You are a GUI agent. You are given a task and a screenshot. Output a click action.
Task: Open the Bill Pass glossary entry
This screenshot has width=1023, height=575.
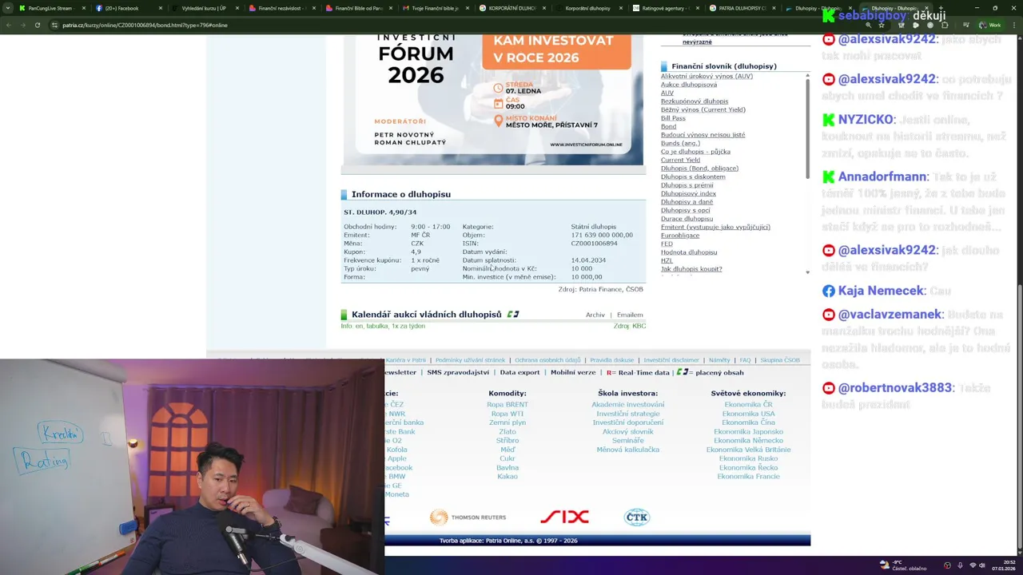pyautogui.click(x=673, y=118)
